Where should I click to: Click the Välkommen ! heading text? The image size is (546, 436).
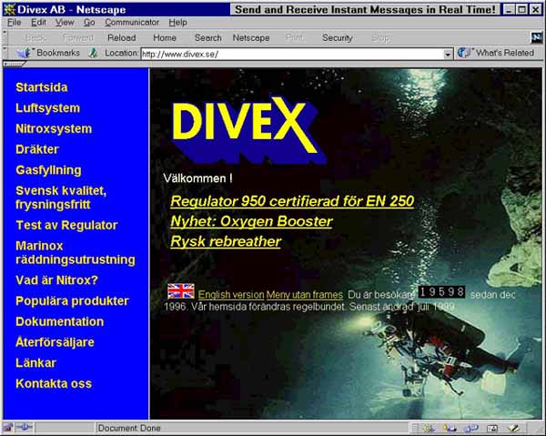click(x=197, y=178)
